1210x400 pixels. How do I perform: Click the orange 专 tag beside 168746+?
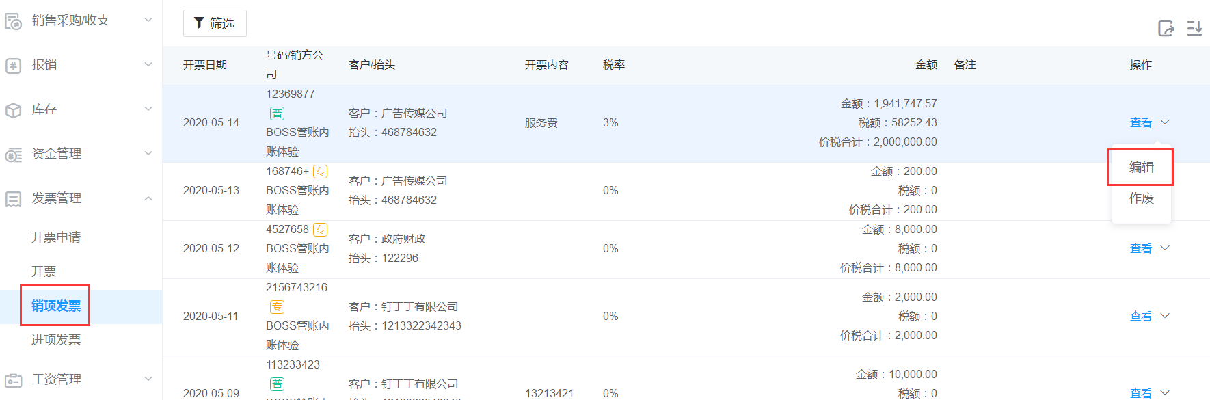pyautogui.click(x=320, y=172)
